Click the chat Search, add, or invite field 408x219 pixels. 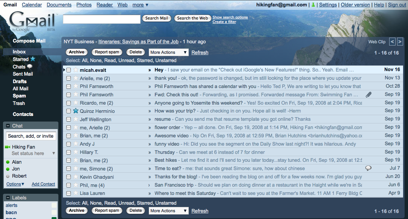click(31, 136)
